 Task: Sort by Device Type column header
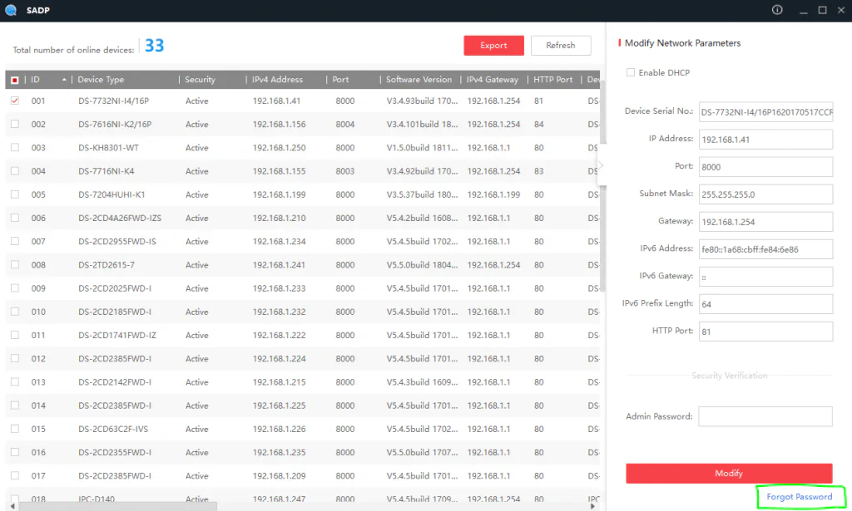point(101,80)
